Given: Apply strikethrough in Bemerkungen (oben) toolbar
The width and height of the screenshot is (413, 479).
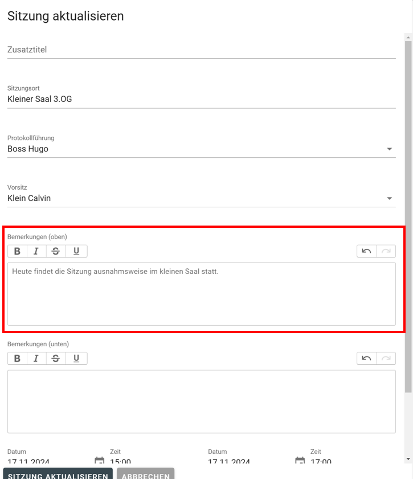Looking at the screenshot, I should [x=55, y=251].
